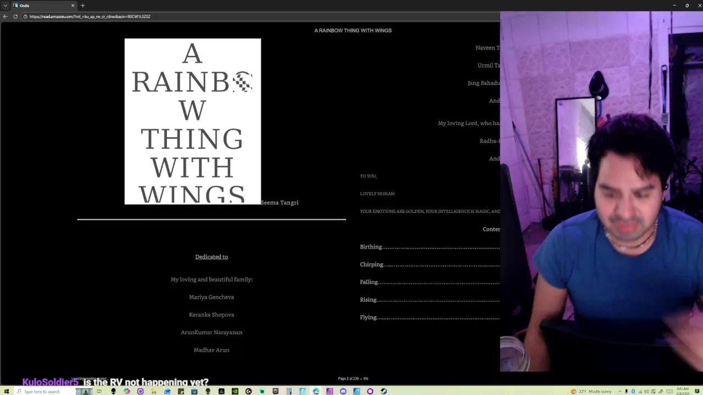The image size is (703, 395).
Task: Jump to the Rising chapter
Action: [x=429, y=300]
